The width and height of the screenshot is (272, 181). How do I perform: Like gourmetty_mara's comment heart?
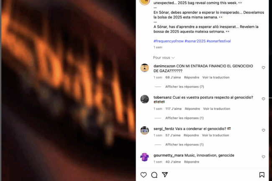(x=263, y=157)
